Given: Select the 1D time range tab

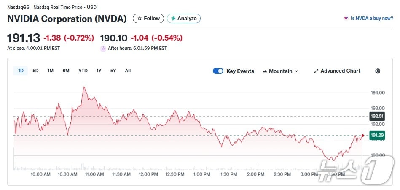Looking at the screenshot, I should point(21,71).
